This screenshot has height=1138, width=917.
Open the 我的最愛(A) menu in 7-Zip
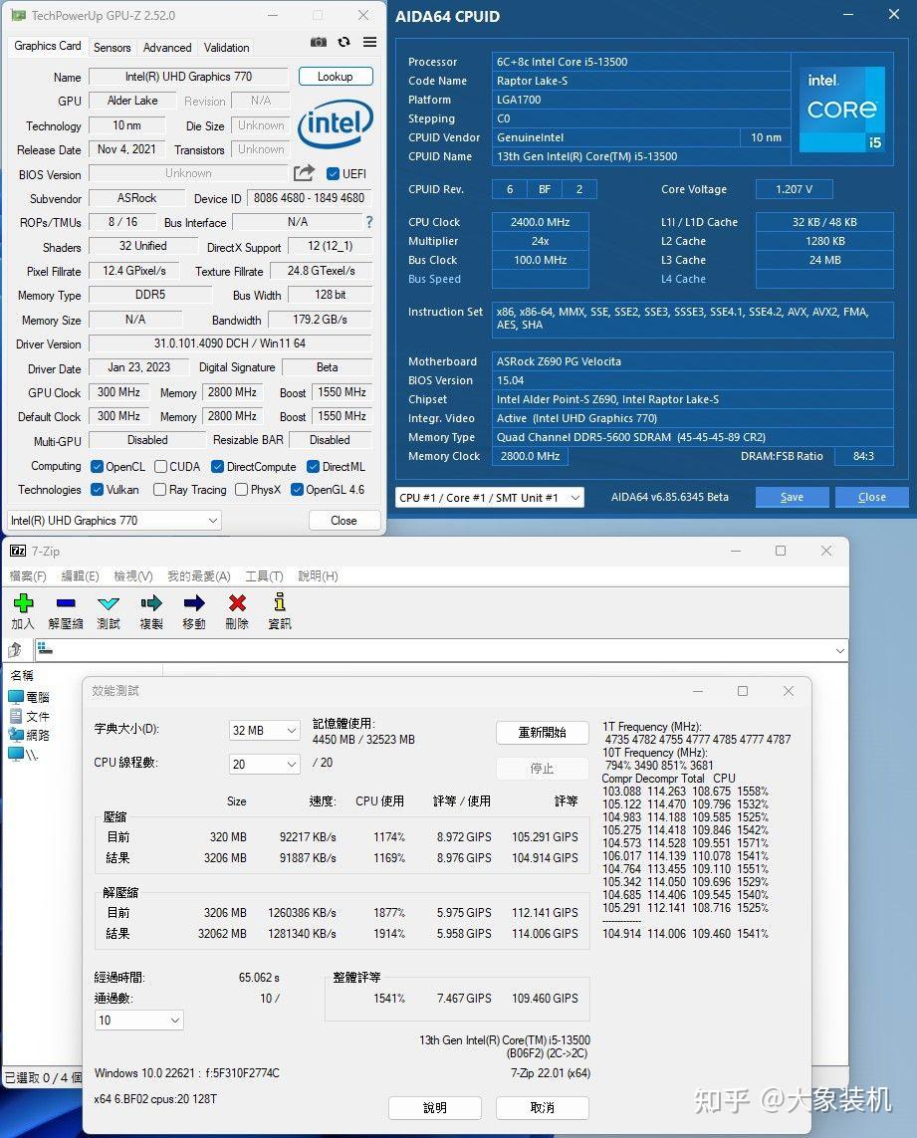tap(199, 575)
